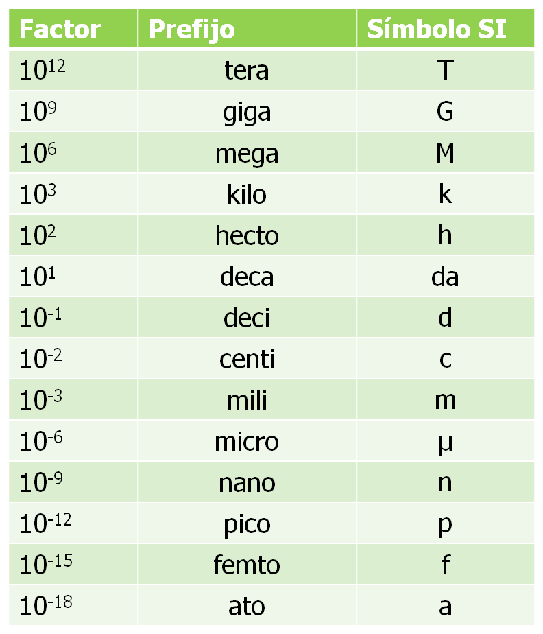Click the kilo prefix cell
The height and width of the screenshot is (634, 543).
247,194
